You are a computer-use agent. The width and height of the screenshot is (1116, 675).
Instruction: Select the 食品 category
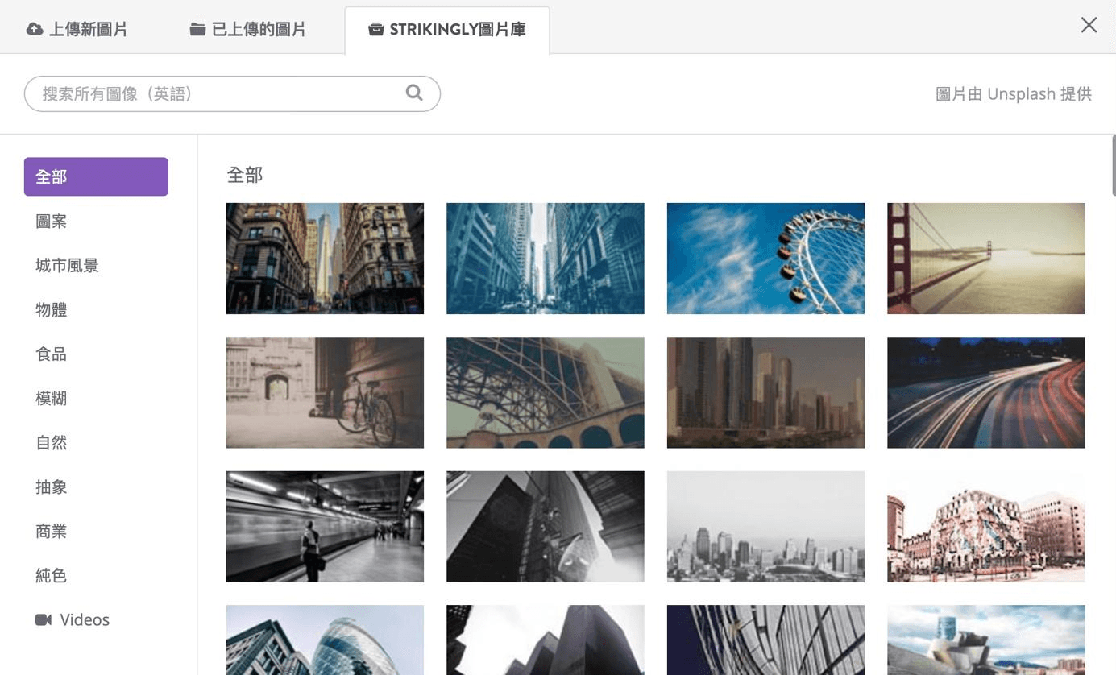click(52, 354)
